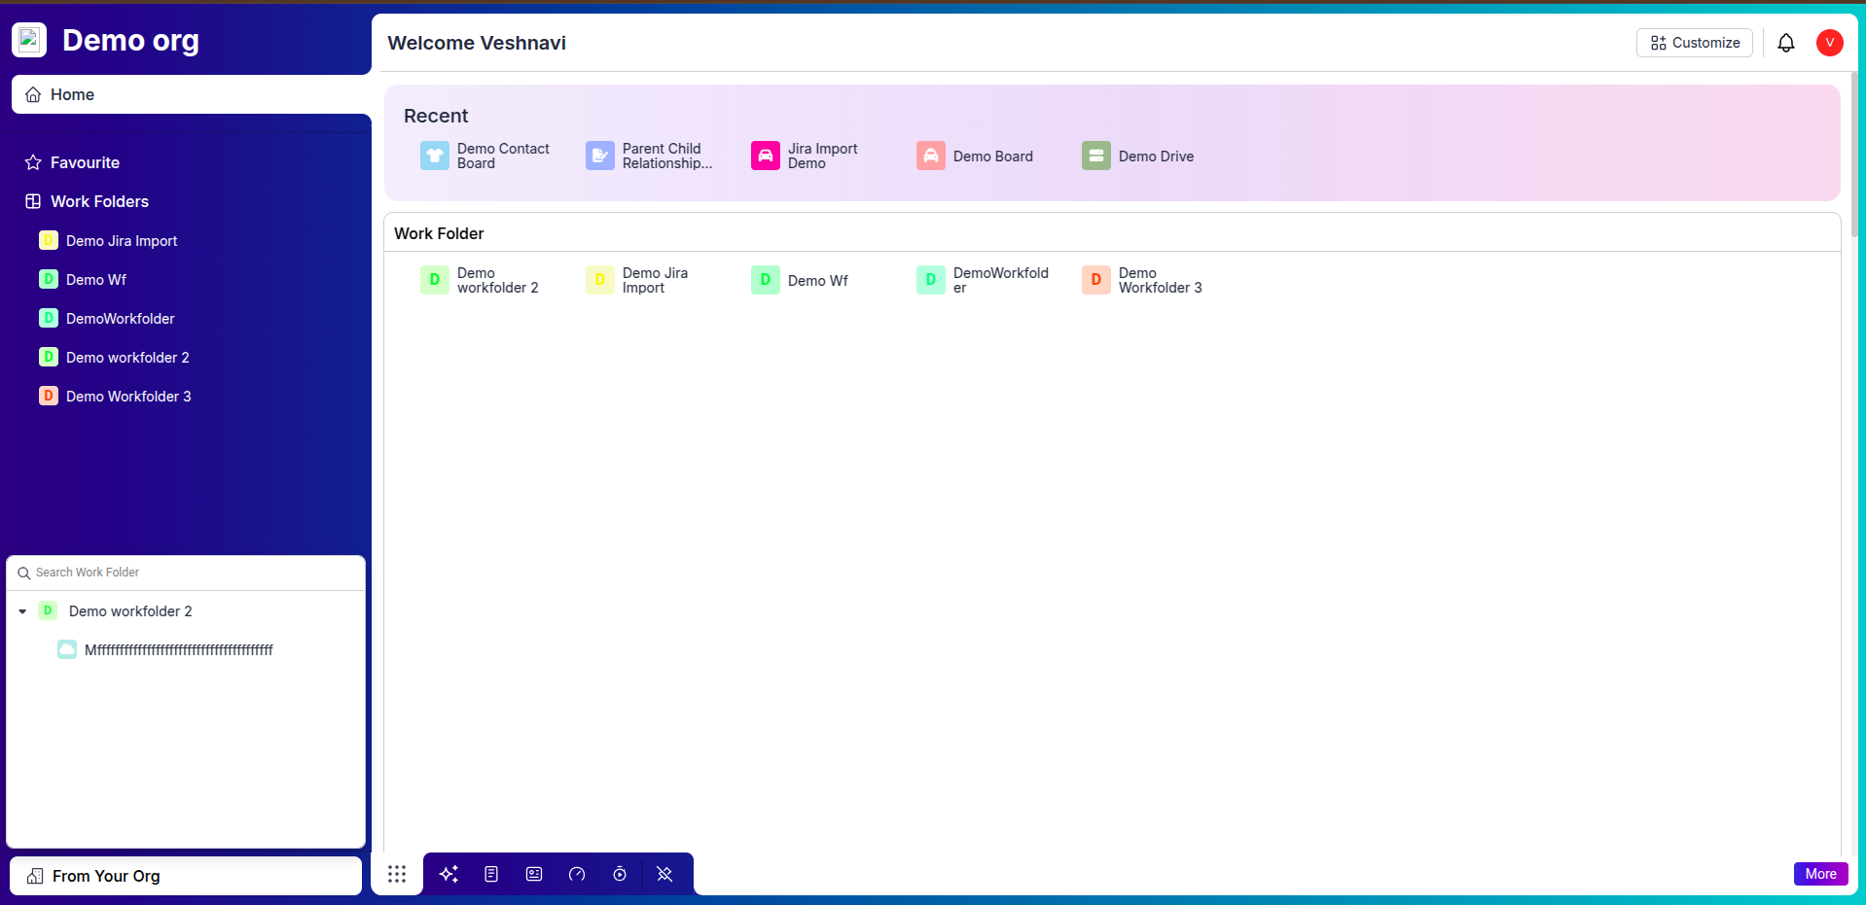Click the Favourite star icon in sidebar
The image size is (1866, 905).
click(x=33, y=162)
